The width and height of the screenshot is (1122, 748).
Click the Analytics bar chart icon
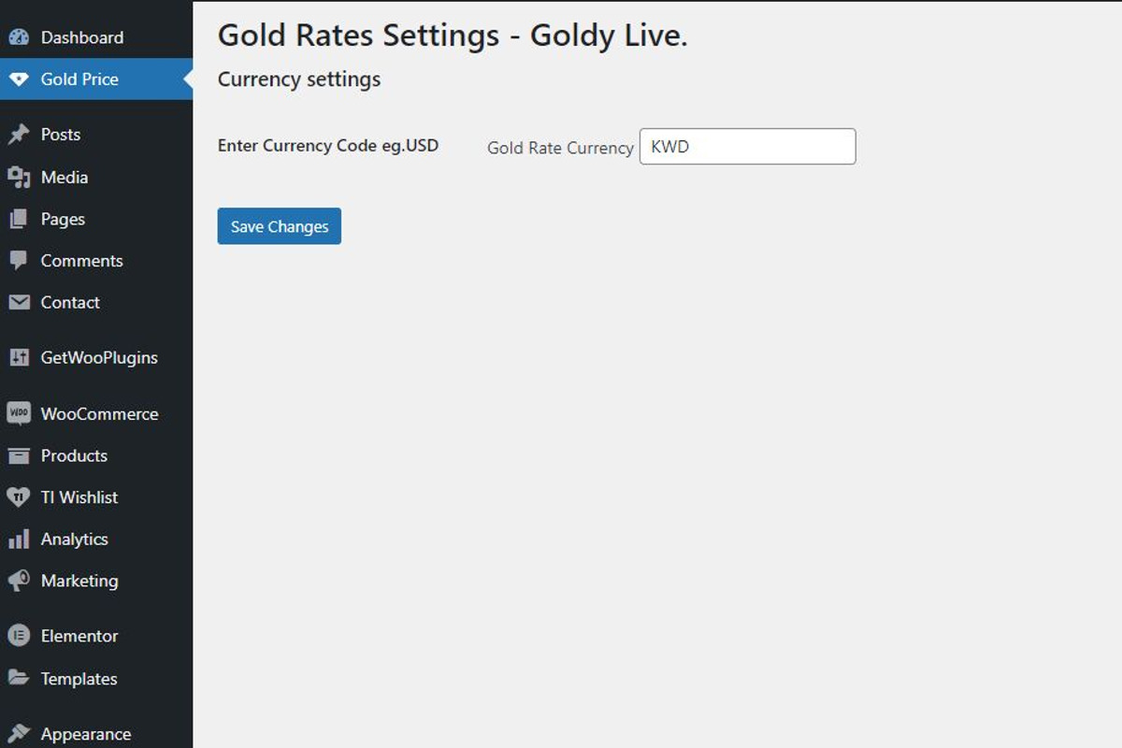(19, 539)
